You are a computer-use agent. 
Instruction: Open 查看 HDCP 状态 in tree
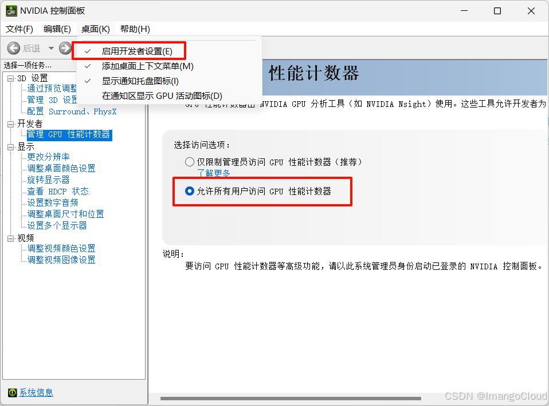pos(58,192)
